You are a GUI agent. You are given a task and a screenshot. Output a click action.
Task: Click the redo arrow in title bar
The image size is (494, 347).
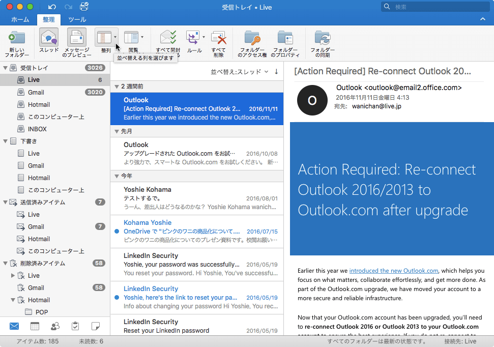[x=68, y=7]
